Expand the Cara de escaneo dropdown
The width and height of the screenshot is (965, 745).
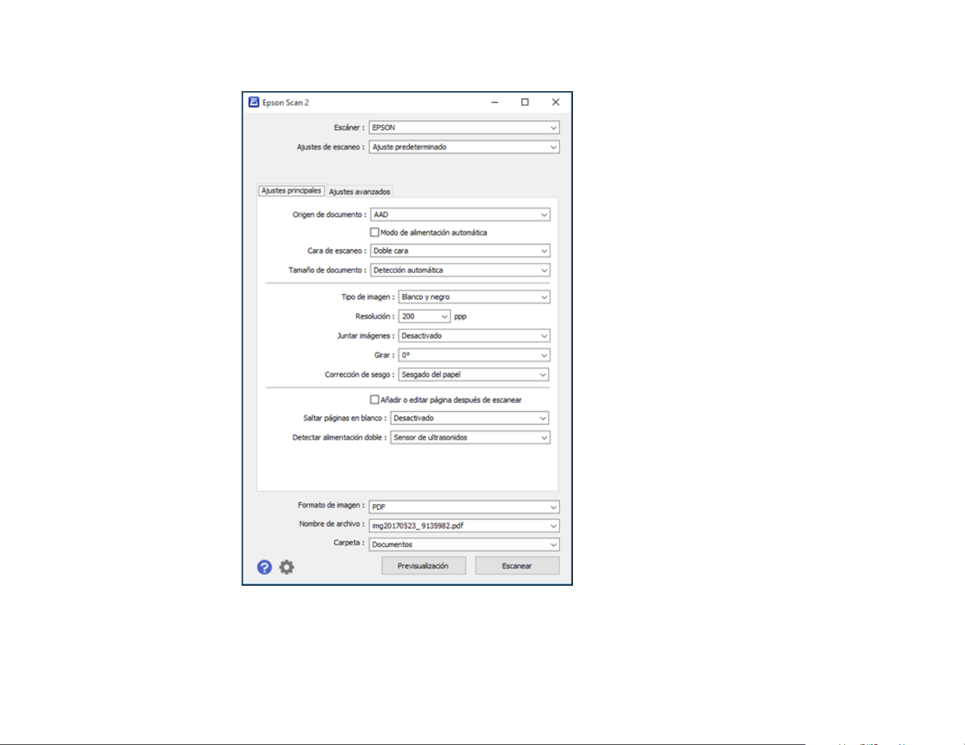pos(460,251)
